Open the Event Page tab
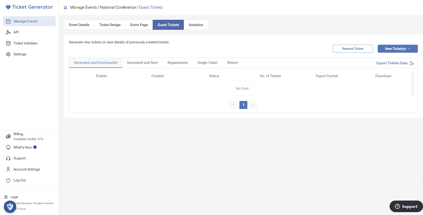 coord(139,25)
